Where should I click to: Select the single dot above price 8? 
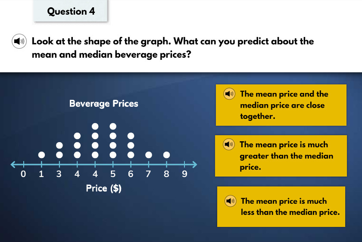tap(166, 155)
